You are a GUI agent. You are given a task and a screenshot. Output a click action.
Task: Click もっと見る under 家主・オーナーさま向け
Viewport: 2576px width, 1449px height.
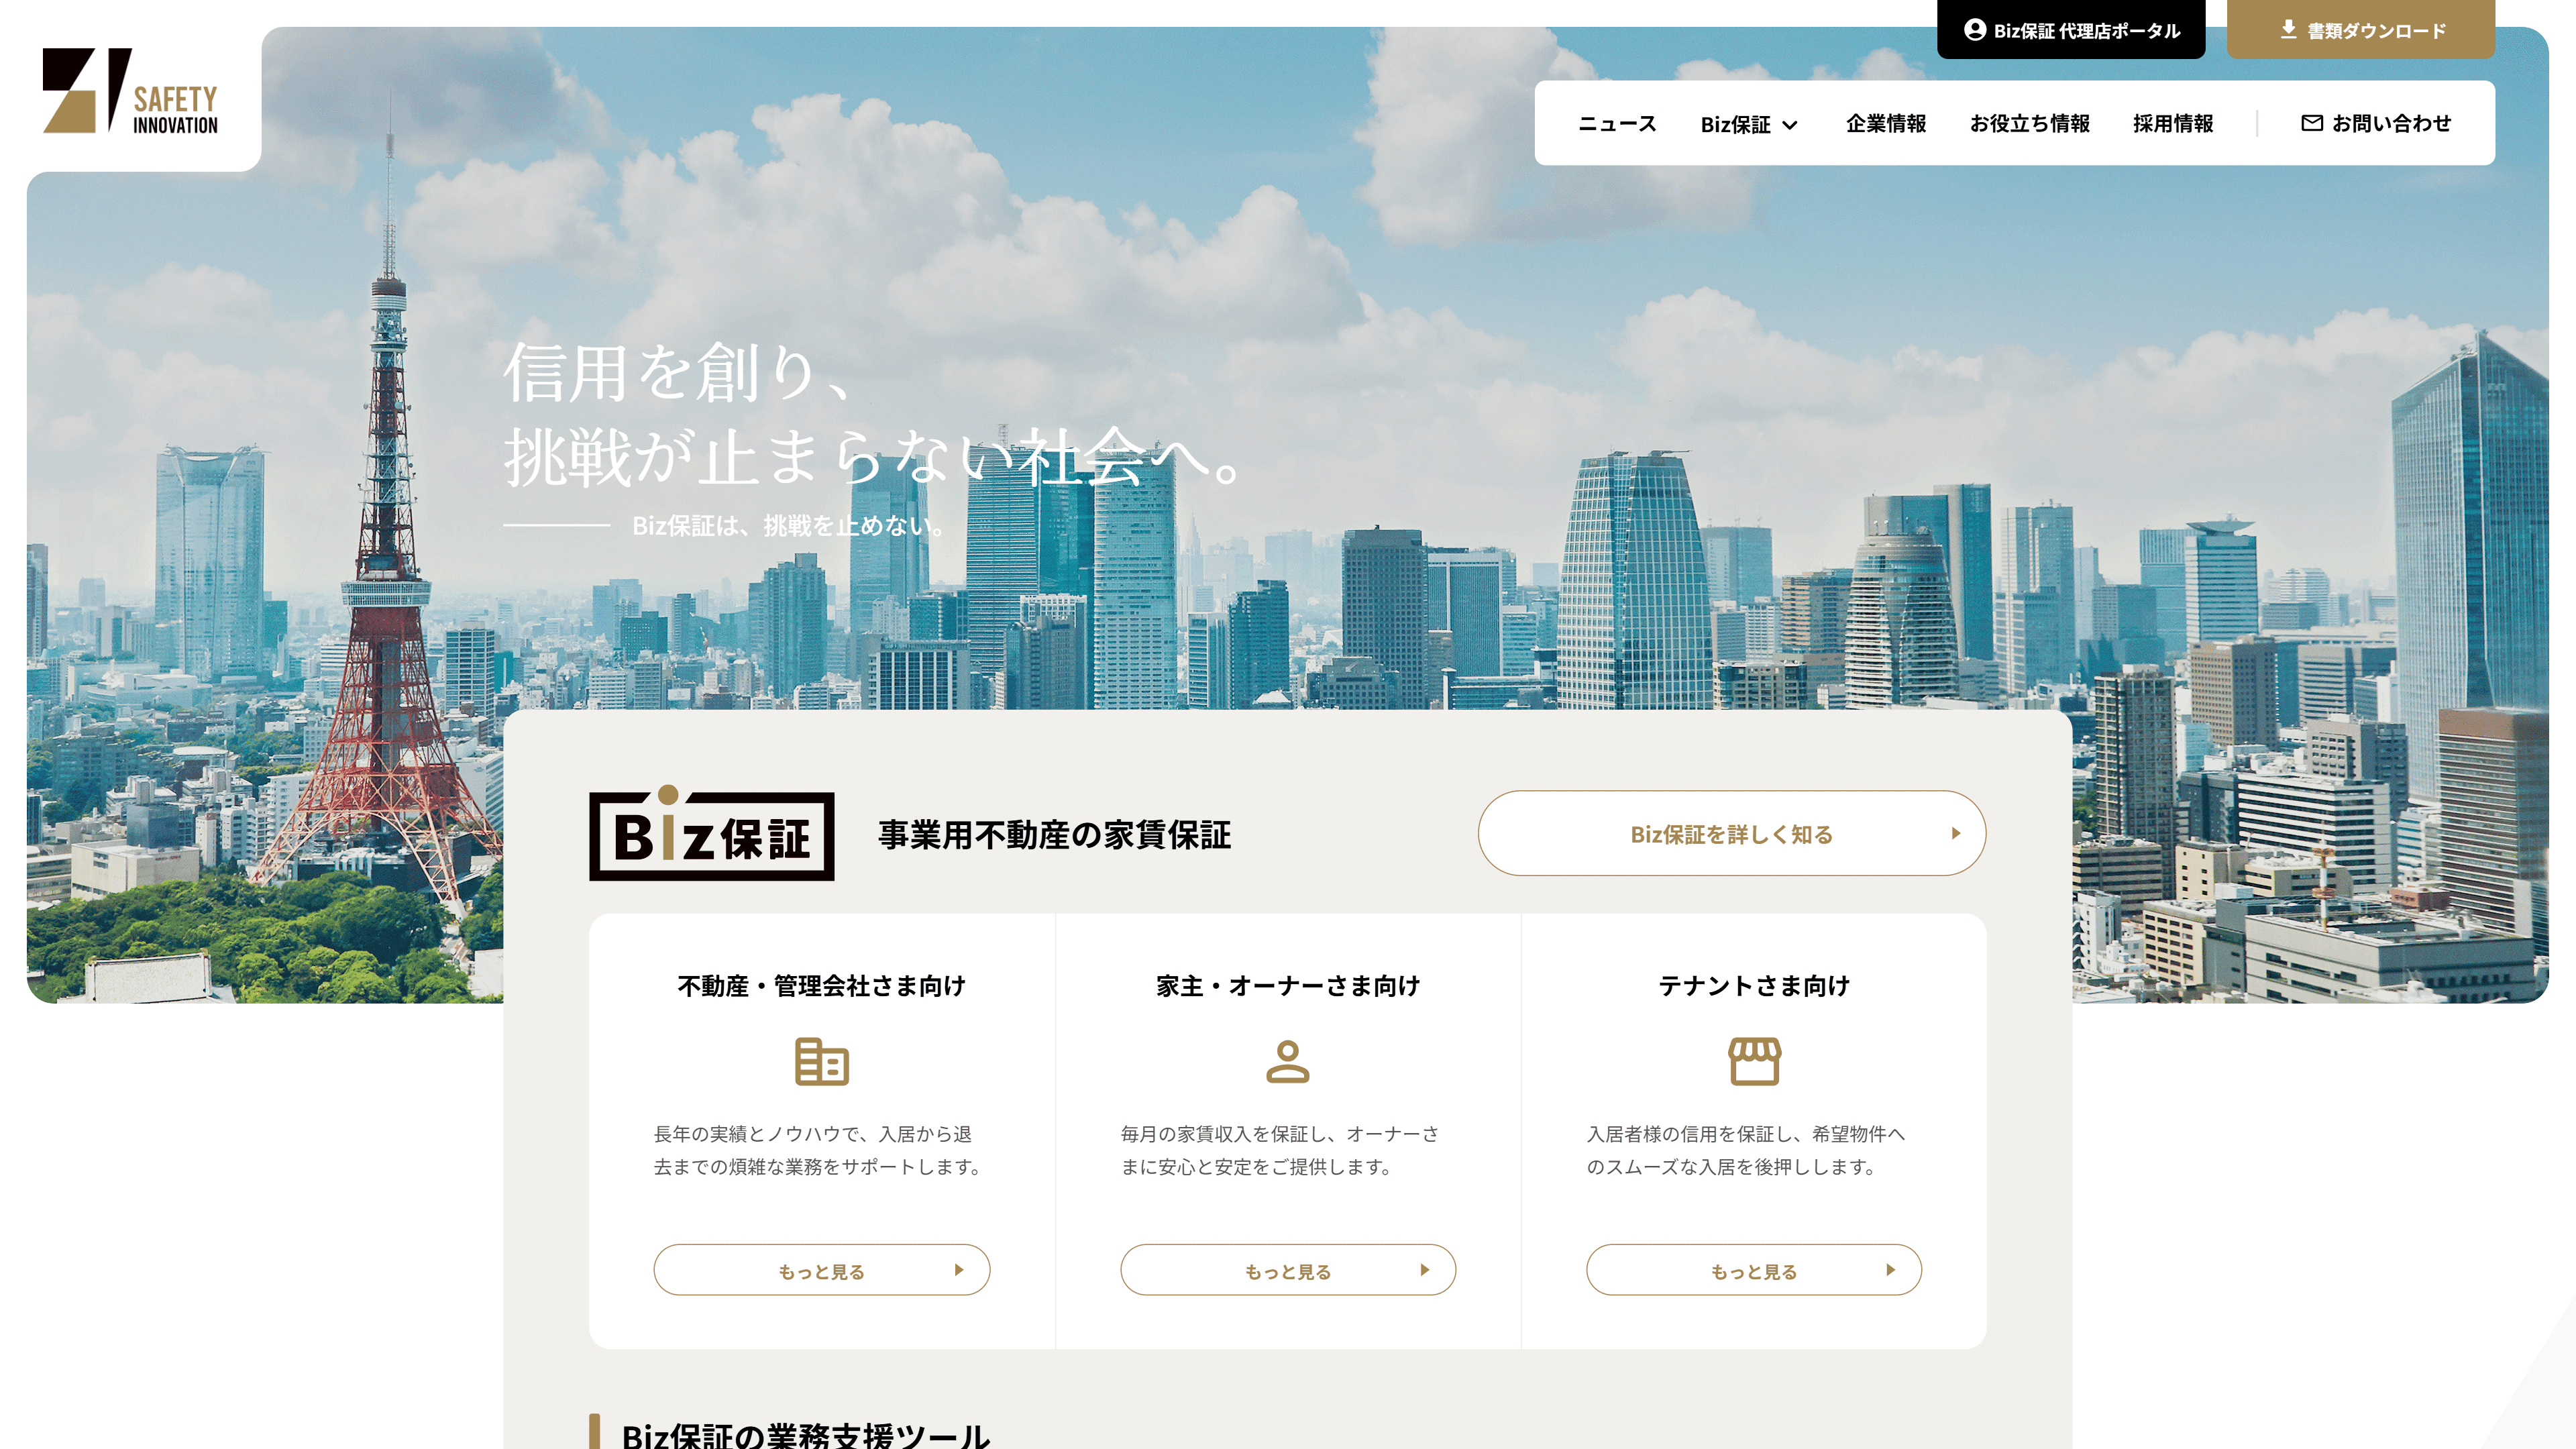point(1287,1270)
